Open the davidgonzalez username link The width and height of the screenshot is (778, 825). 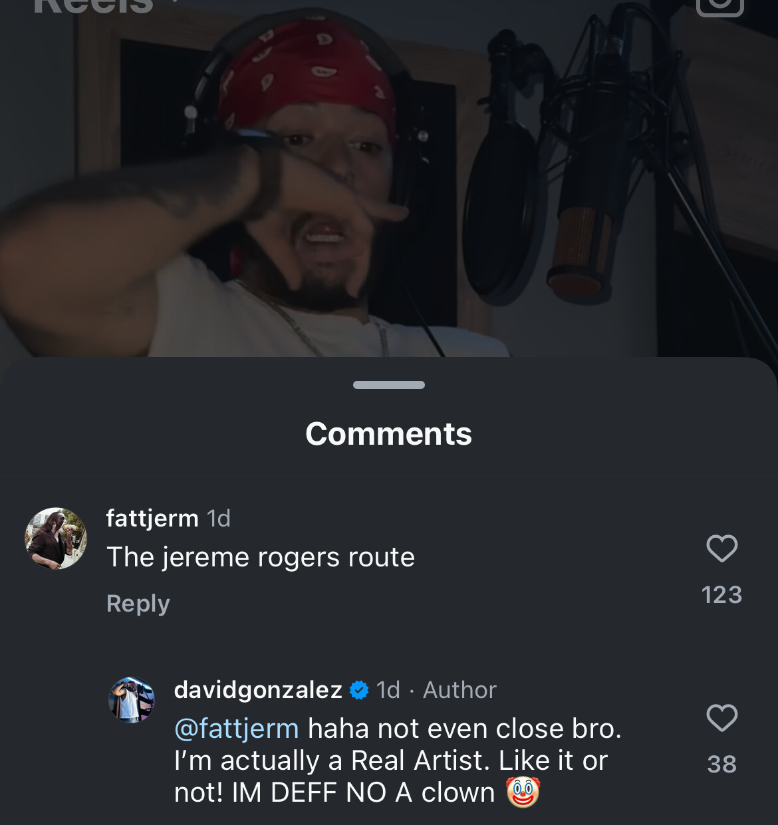click(258, 690)
